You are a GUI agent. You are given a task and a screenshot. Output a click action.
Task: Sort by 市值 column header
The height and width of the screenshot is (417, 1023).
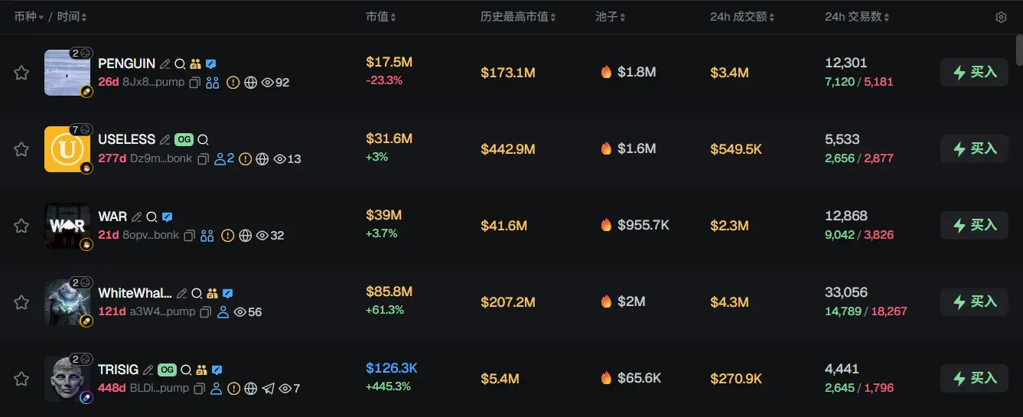click(x=380, y=17)
